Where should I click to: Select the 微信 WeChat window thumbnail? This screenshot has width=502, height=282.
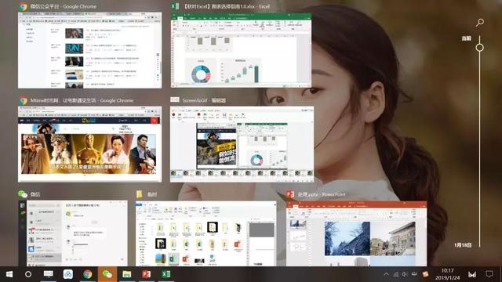click(x=73, y=233)
